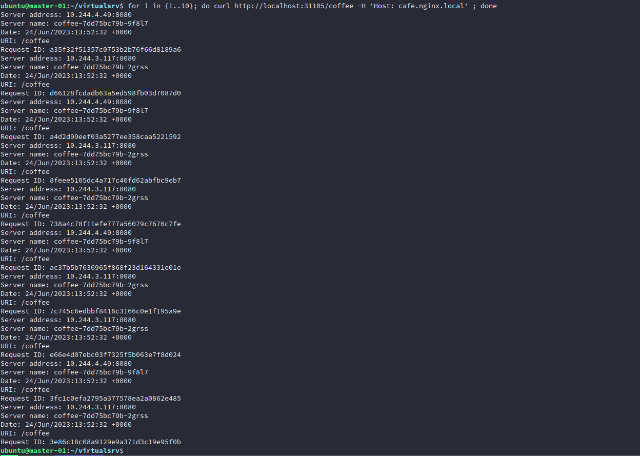The width and height of the screenshot is (640, 456).
Task: Click the empty command prompt cursor at the bottom
Action: pos(128,451)
